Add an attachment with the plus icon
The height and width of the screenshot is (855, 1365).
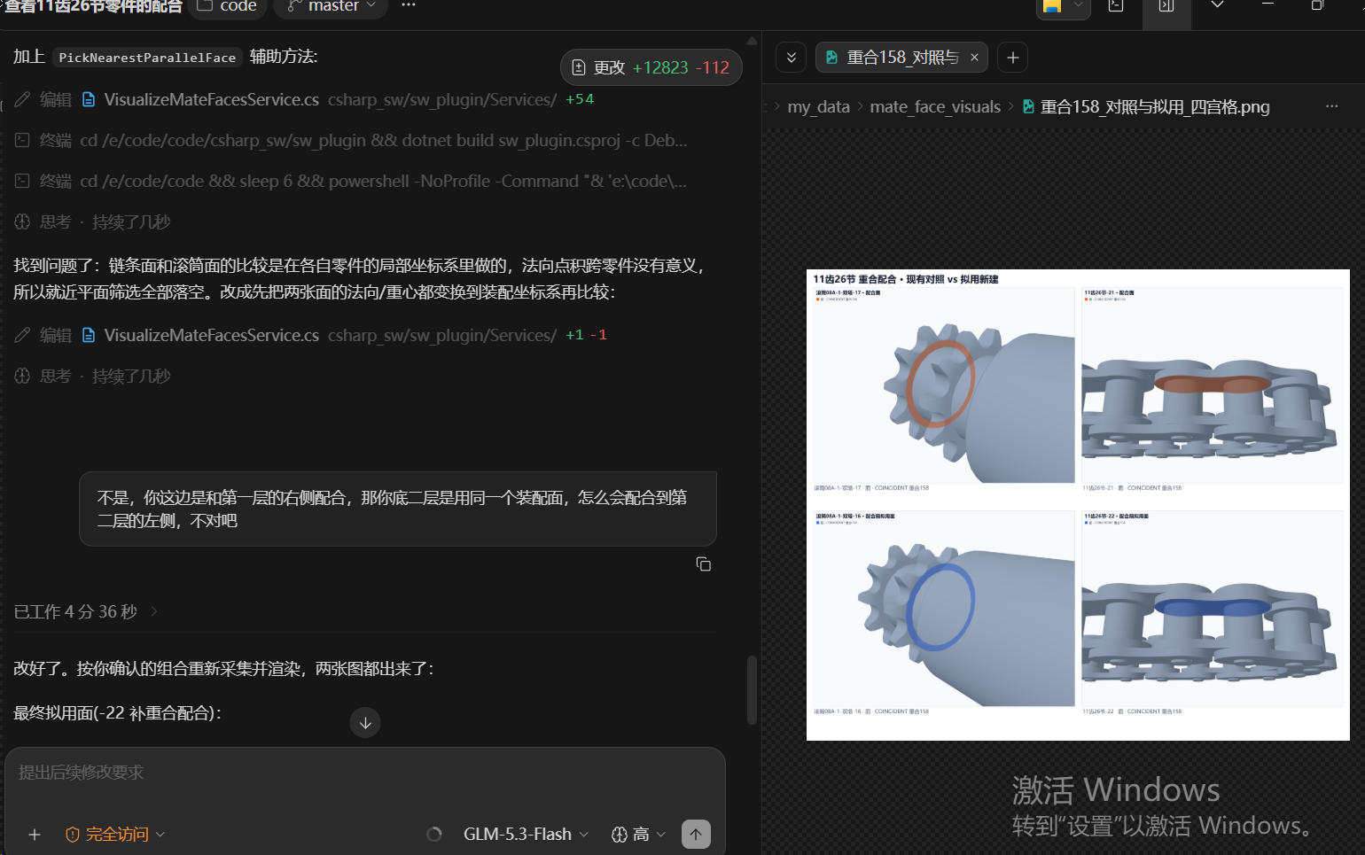coord(35,835)
